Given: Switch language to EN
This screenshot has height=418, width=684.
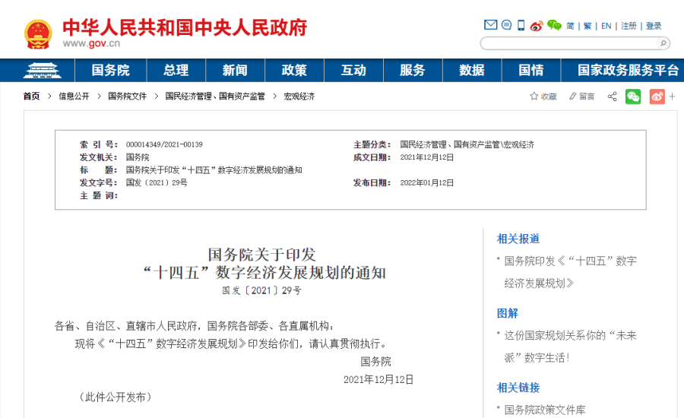Looking at the screenshot, I should [x=606, y=26].
